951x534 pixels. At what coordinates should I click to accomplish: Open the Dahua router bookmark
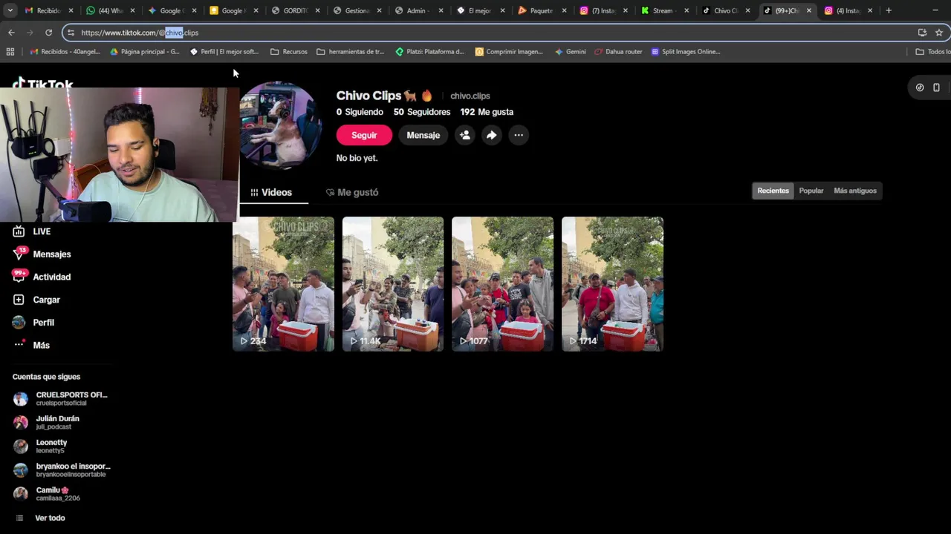point(618,52)
